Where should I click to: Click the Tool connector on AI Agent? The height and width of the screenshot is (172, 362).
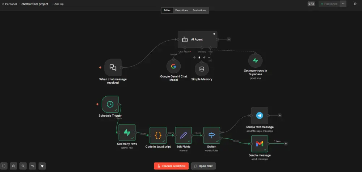[x=210, y=48]
